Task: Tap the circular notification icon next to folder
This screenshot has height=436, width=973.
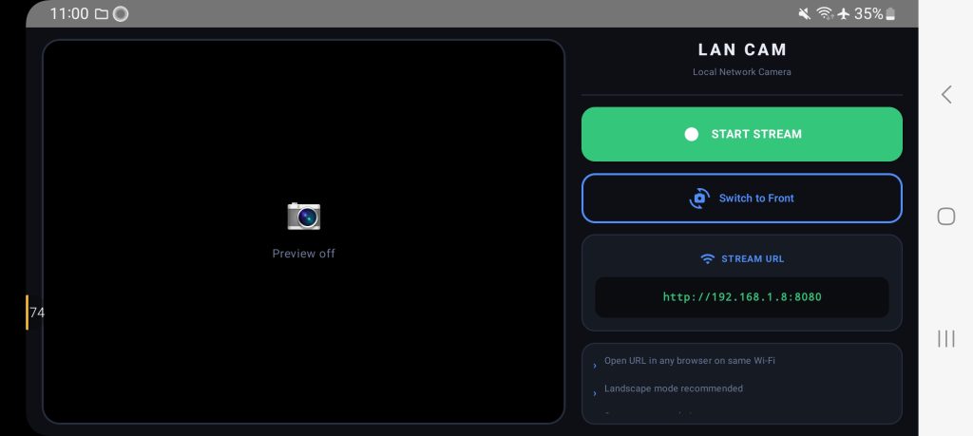Action: [121, 13]
